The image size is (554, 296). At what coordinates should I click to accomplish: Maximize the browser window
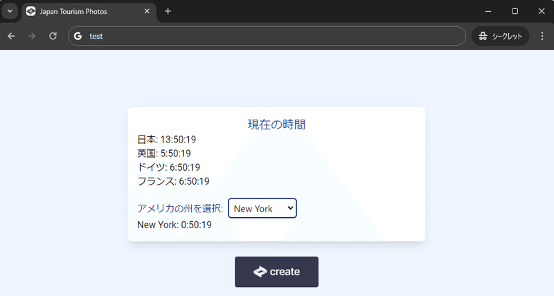click(x=515, y=11)
